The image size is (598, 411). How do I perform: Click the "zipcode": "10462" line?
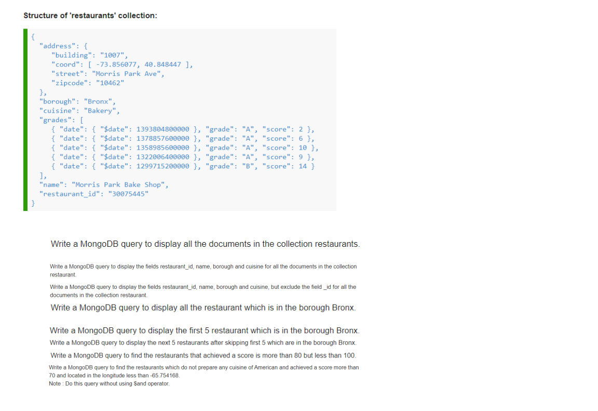coord(88,83)
